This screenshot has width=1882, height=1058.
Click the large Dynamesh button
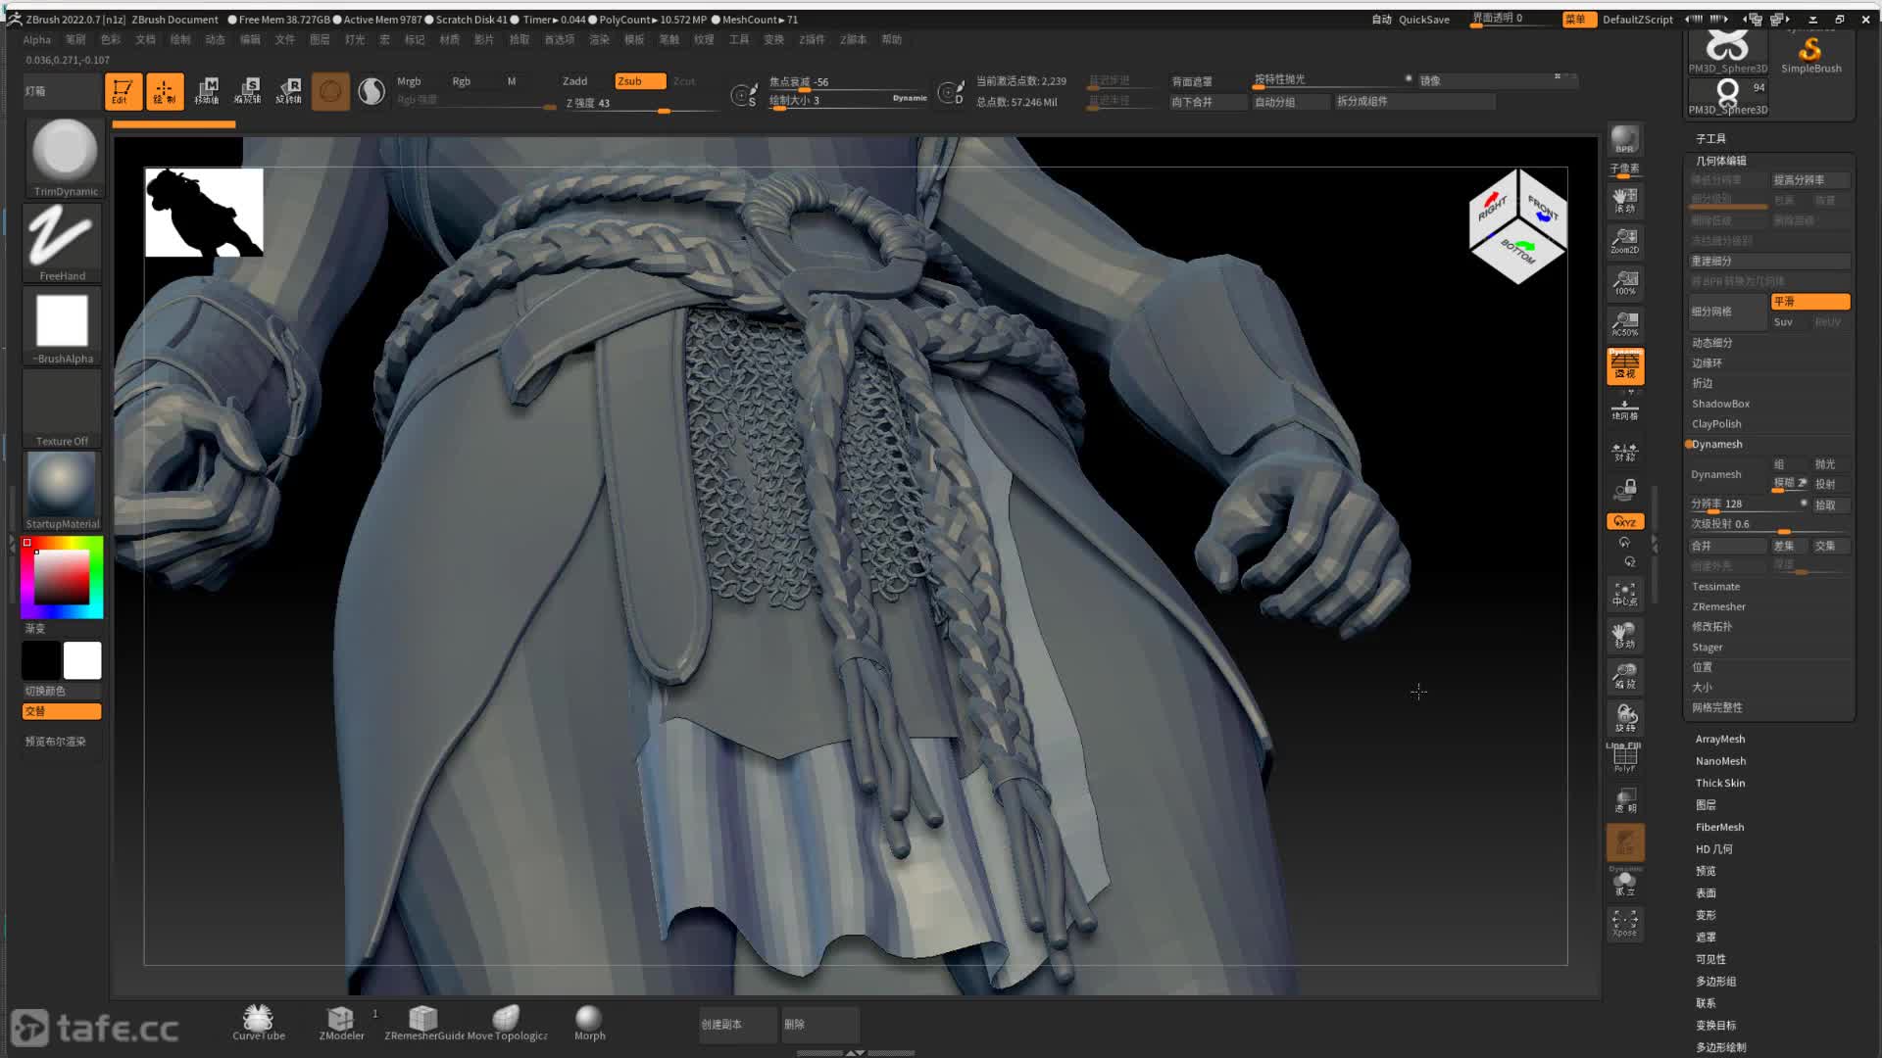pos(1728,475)
